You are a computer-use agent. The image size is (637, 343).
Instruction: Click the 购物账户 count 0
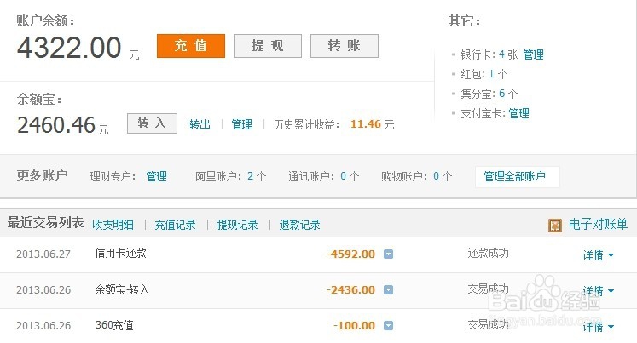[x=437, y=176]
